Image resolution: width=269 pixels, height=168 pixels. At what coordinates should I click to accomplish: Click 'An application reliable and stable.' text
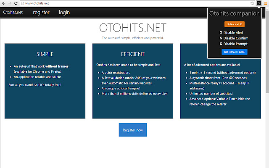37,77
